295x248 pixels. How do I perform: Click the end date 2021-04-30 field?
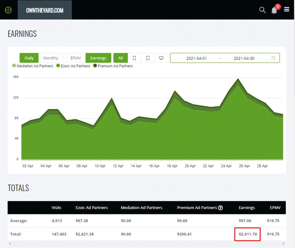coord(244,58)
